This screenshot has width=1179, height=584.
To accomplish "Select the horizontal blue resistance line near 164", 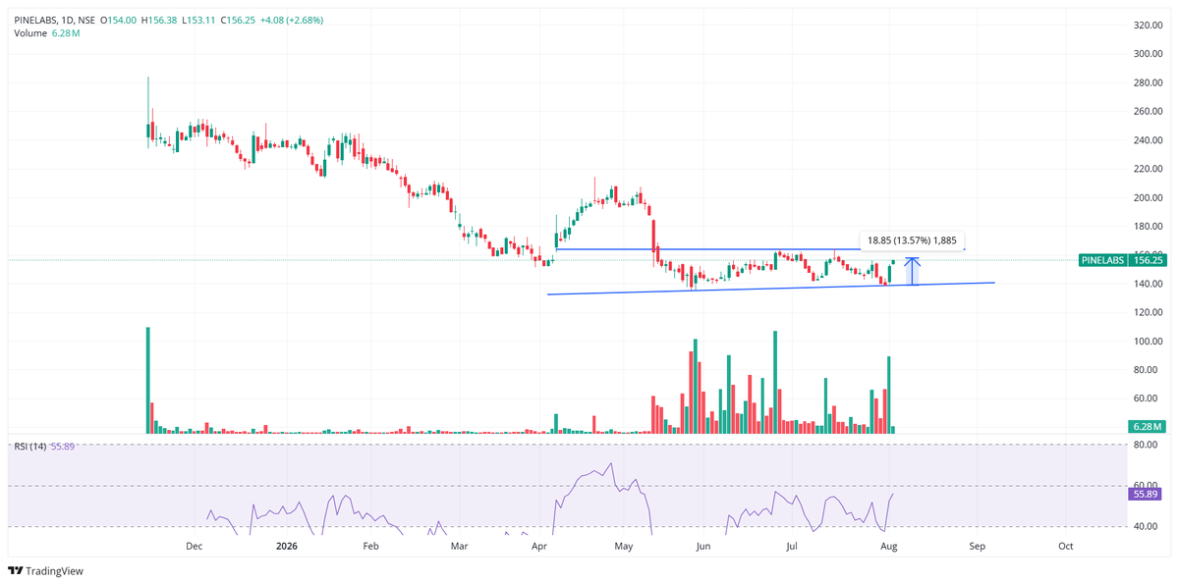I will 760,249.
